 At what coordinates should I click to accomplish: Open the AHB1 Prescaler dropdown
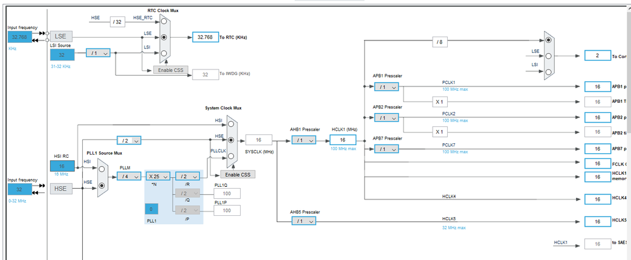coord(304,140)
